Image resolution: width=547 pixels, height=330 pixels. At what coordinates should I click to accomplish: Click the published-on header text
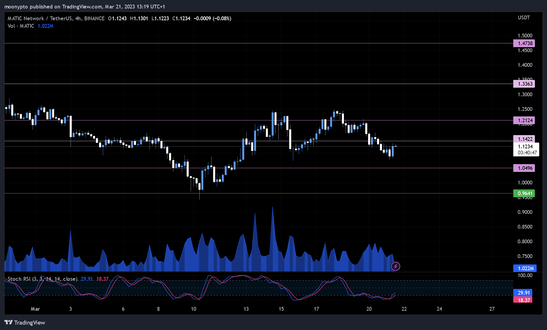[x=85, y=7]
